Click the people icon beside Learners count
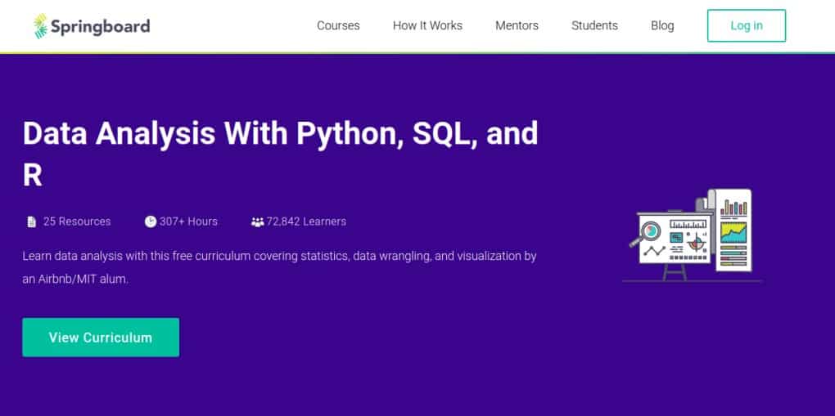The width and height of the screenshot is (835, 416). [257, 221]
